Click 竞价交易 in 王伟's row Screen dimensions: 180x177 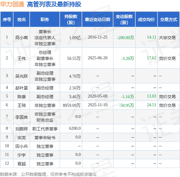click(x=167, y=58)
